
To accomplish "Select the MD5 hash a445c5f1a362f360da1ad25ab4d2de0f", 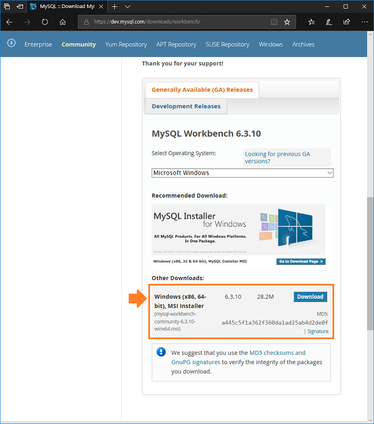I will 275,322.
